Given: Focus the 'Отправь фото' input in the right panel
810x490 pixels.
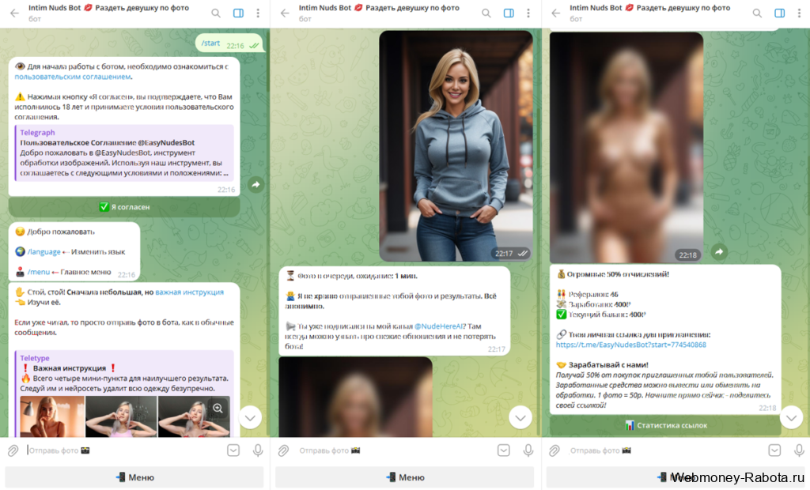Looking at the screenshot, I should click(x=664, y=450).
